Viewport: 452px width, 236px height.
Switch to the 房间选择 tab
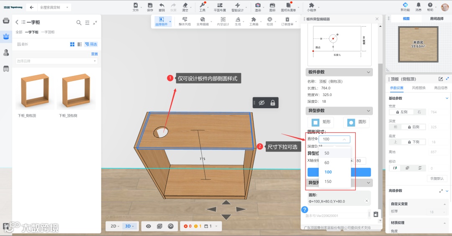click(x=437, y=19)
